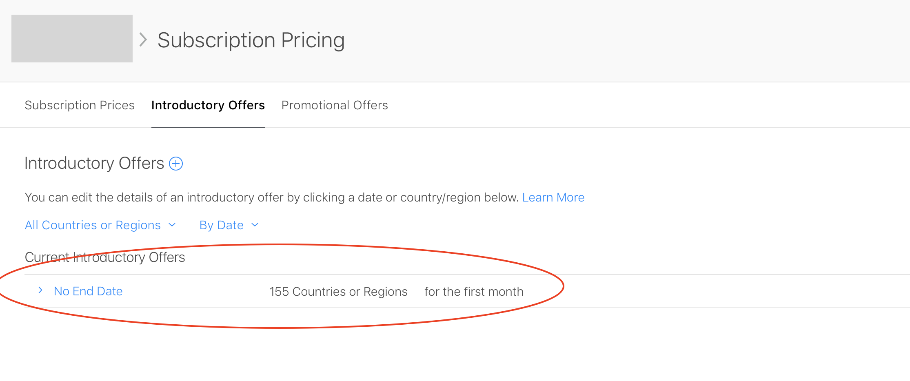
Task: Open the All Countries or Regions filter
Action: (93, 225)
